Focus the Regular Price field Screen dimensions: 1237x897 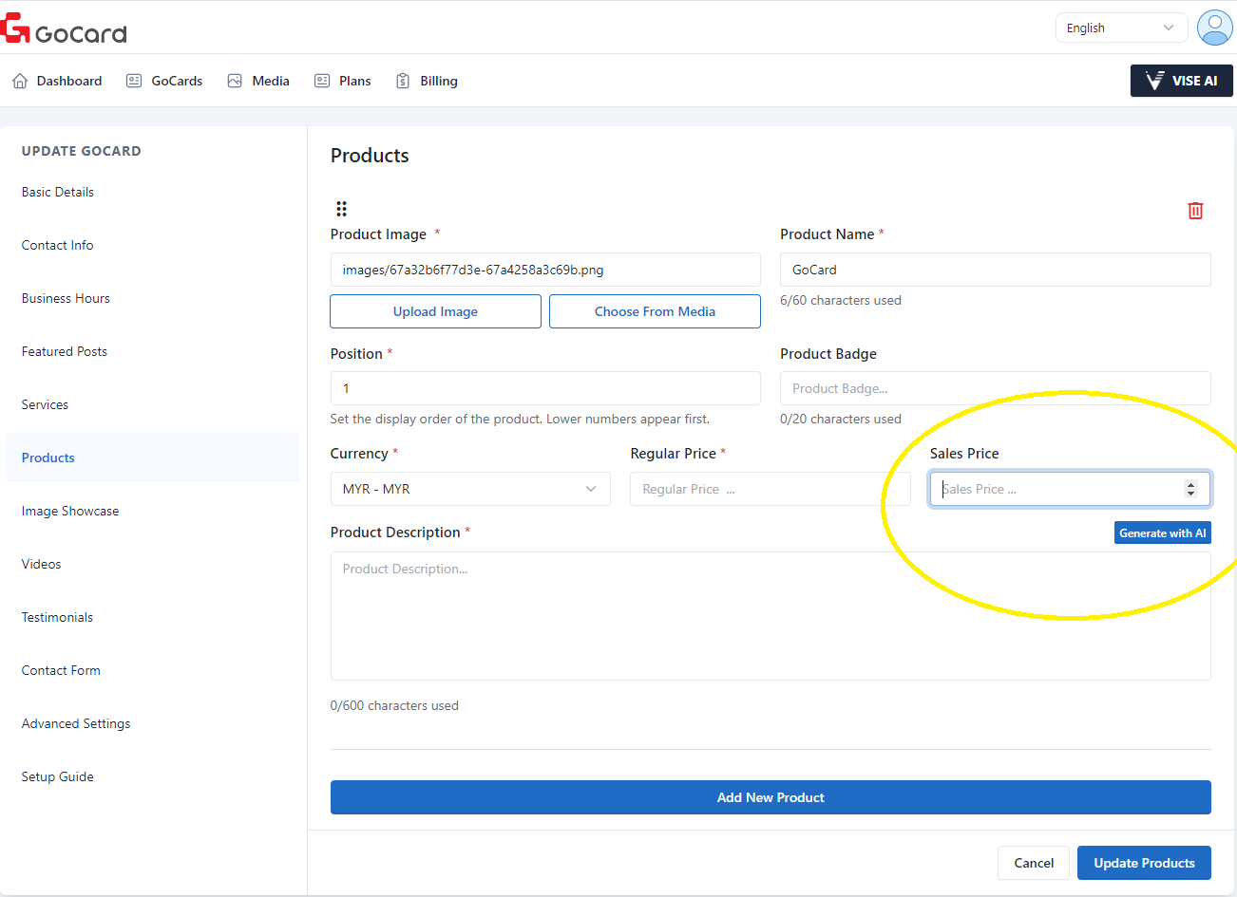pos(770,489)
